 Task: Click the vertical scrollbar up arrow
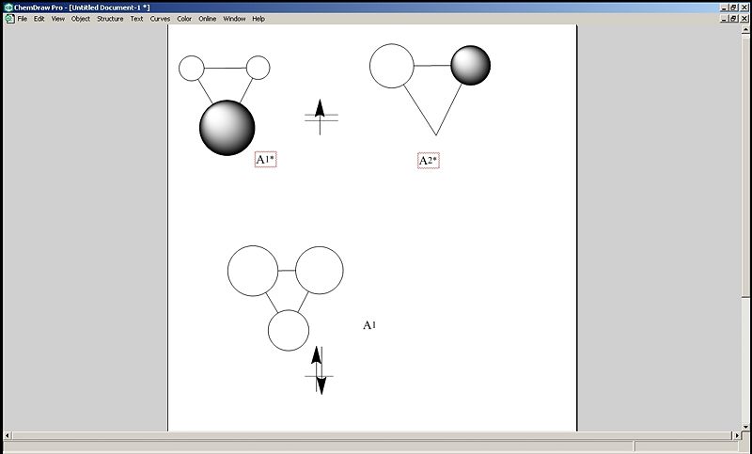pos(745,29)
